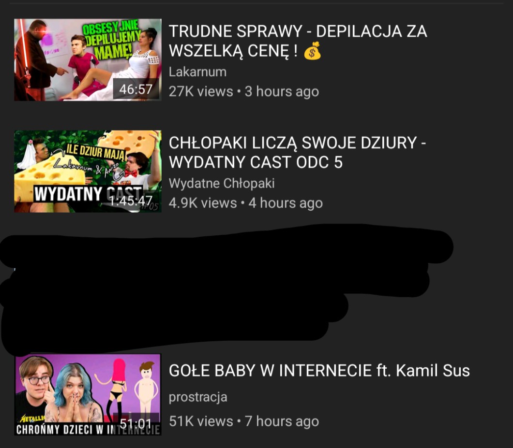Click the ILE DZIUR MAJĄ banner in the thumbnail

click(x=95, y=153)
